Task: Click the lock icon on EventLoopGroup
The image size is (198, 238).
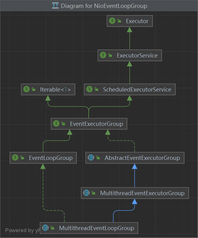Action: click(22, 157)
